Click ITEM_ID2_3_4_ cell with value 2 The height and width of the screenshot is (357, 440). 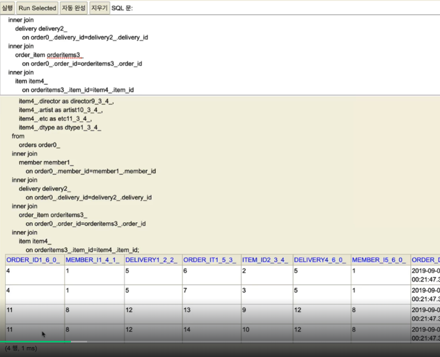point(267,275)
